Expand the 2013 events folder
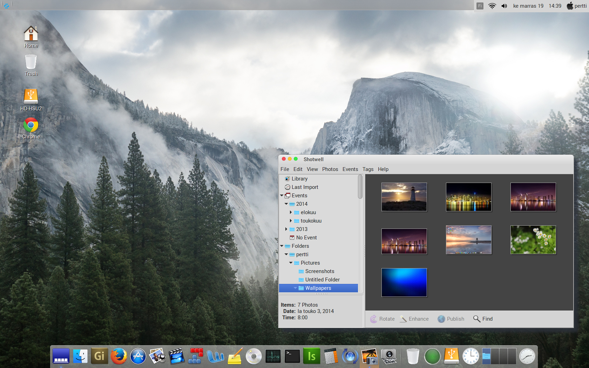Viewport: 589px width, 368px height. coord(286,229)
